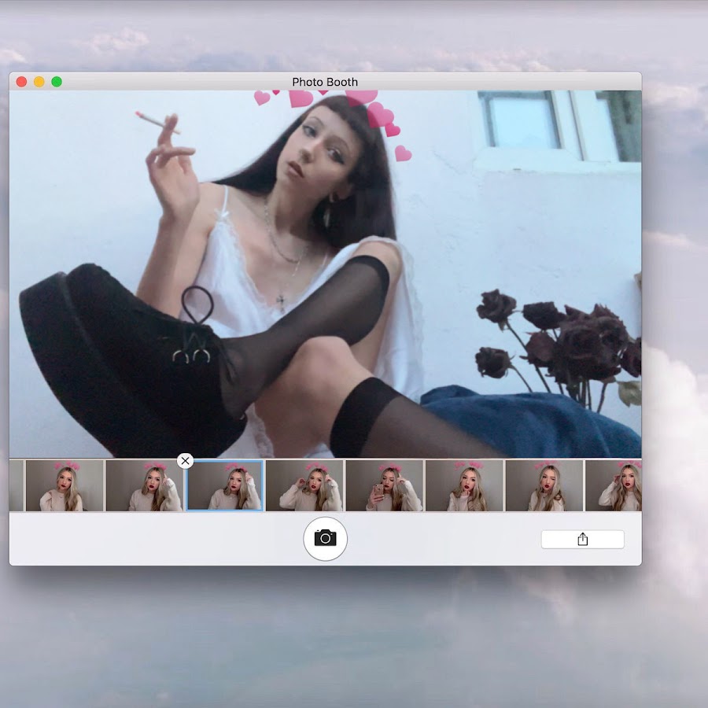This screenshot has height=708, width=708.
Task: Select thumbnail immediately left of the highlighted one
Action: (x=145, y=486)
